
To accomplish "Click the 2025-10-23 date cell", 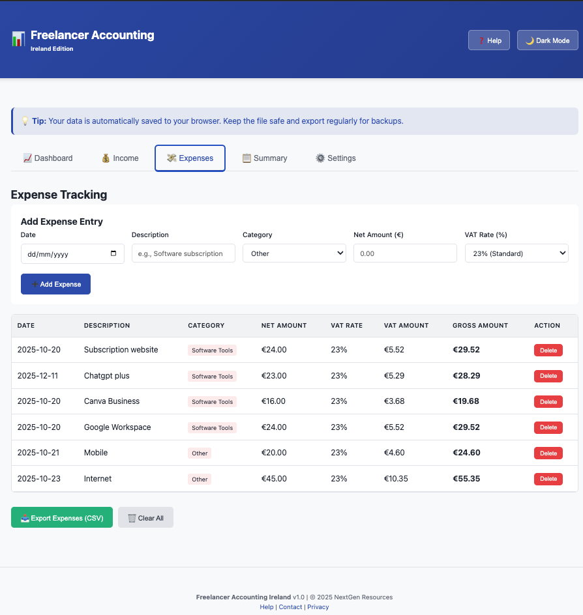I will 39,478.
